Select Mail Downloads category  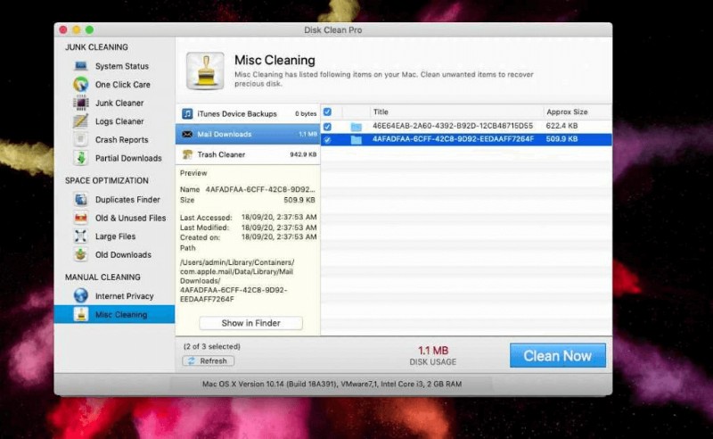click(248, 135)
